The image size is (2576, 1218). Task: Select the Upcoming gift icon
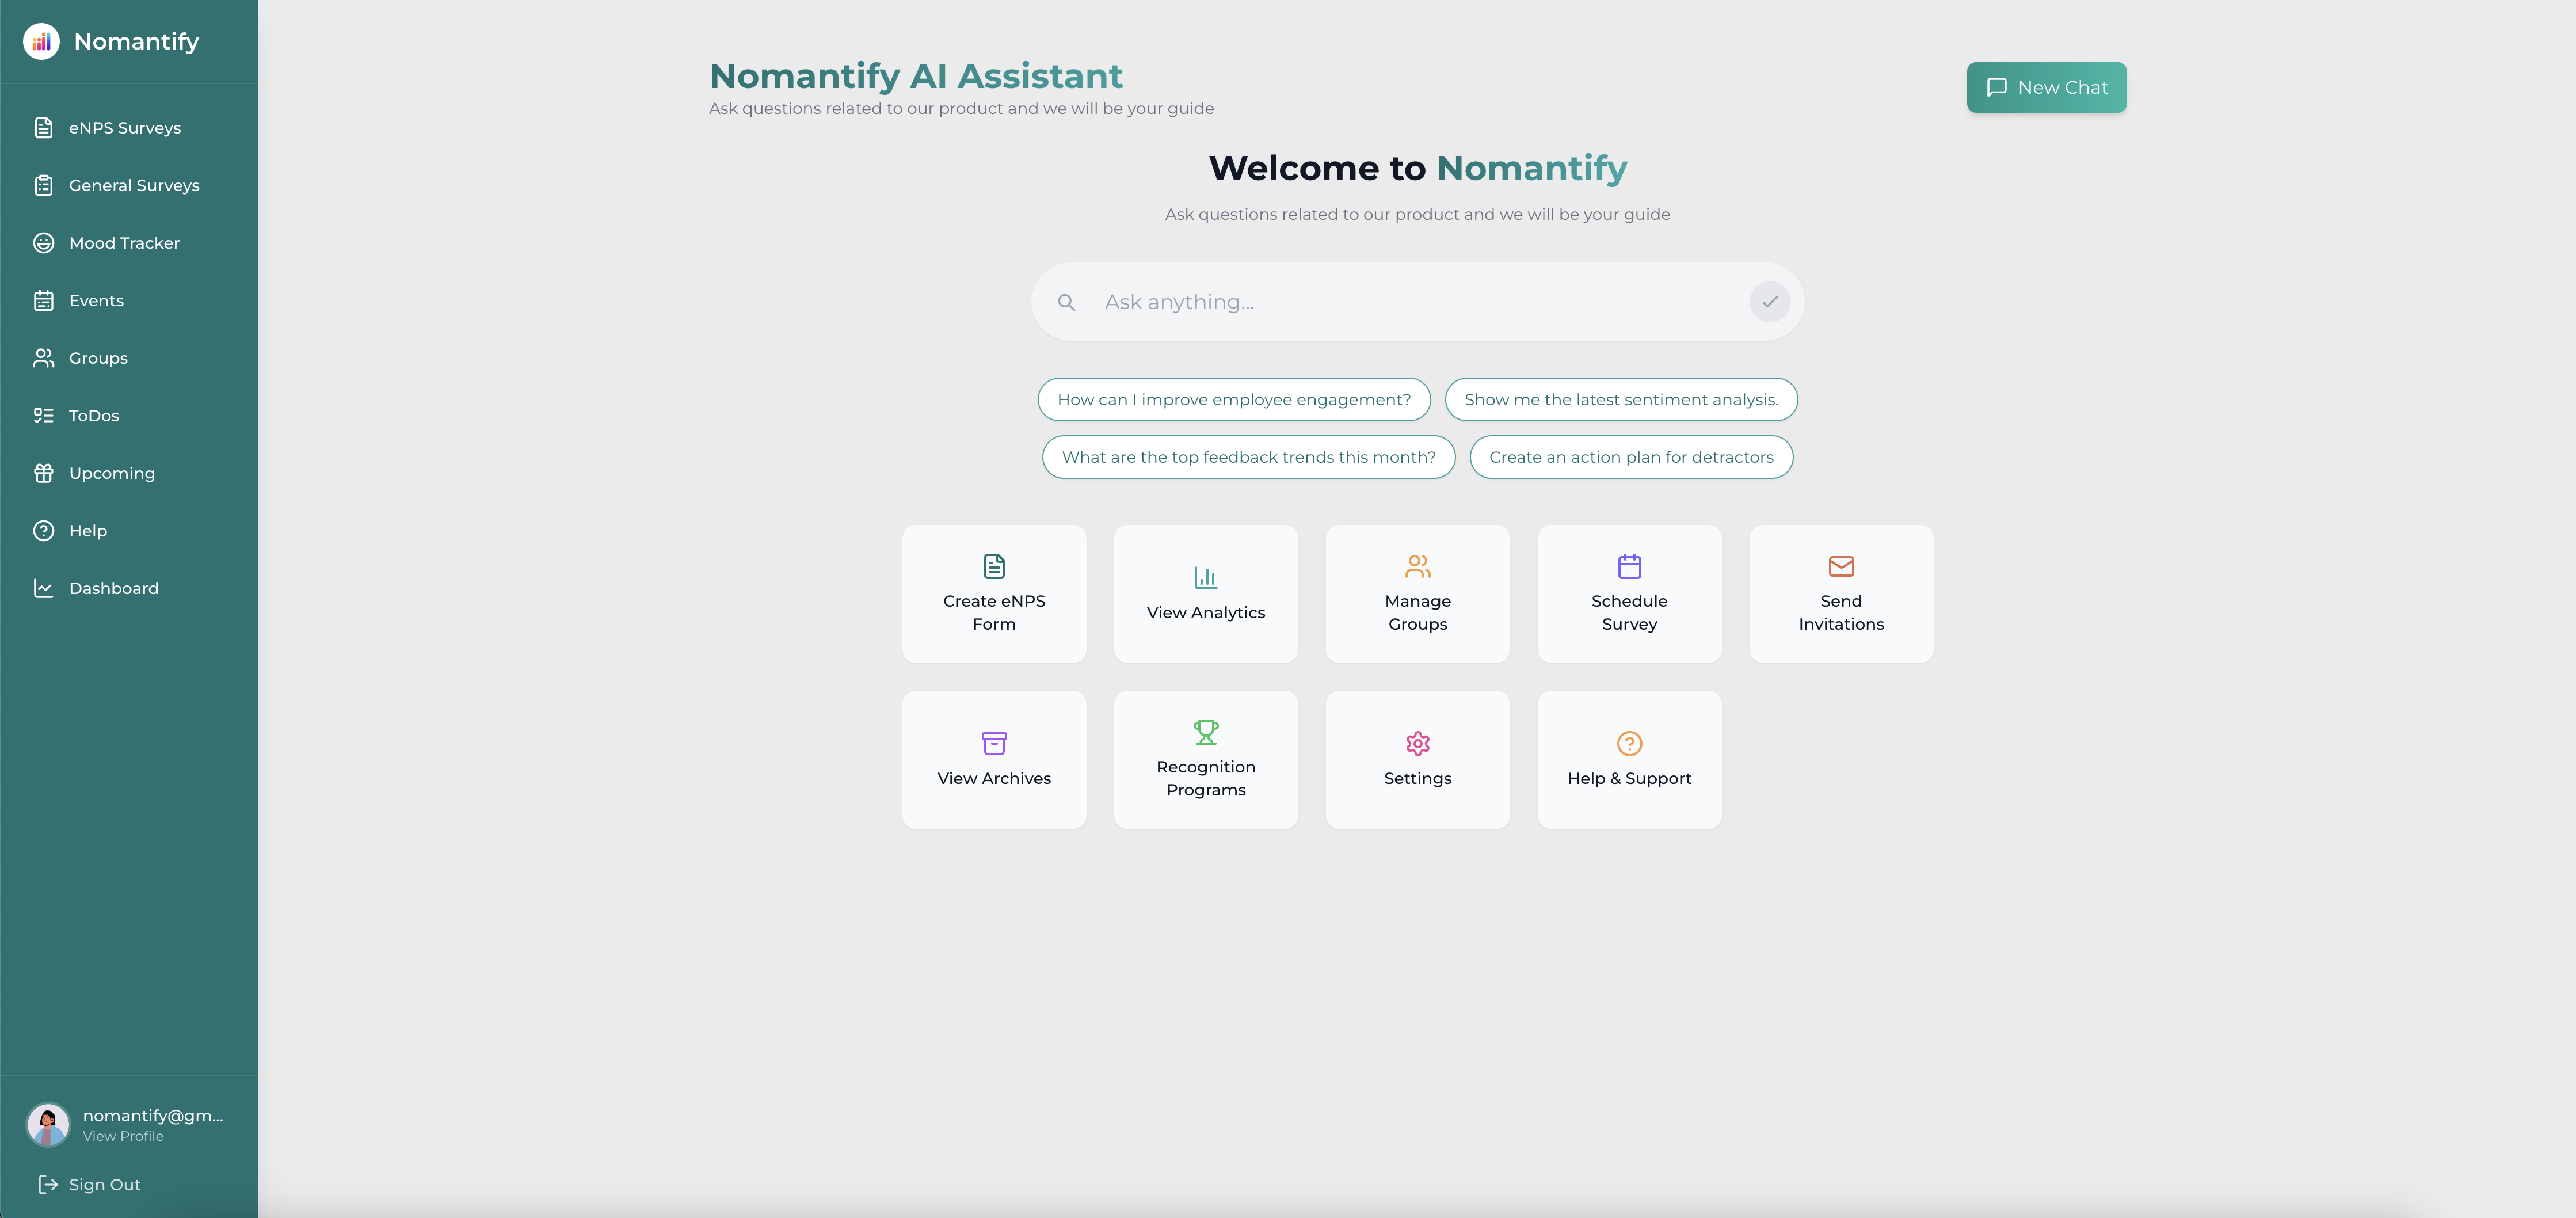point(44,472)
